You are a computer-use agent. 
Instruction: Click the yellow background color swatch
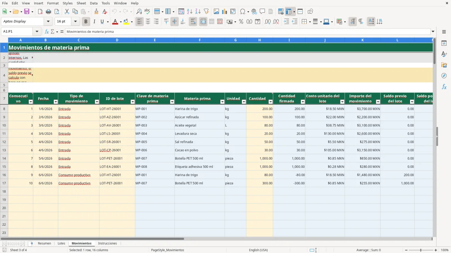pyautogui.click(x=126, y=22)
